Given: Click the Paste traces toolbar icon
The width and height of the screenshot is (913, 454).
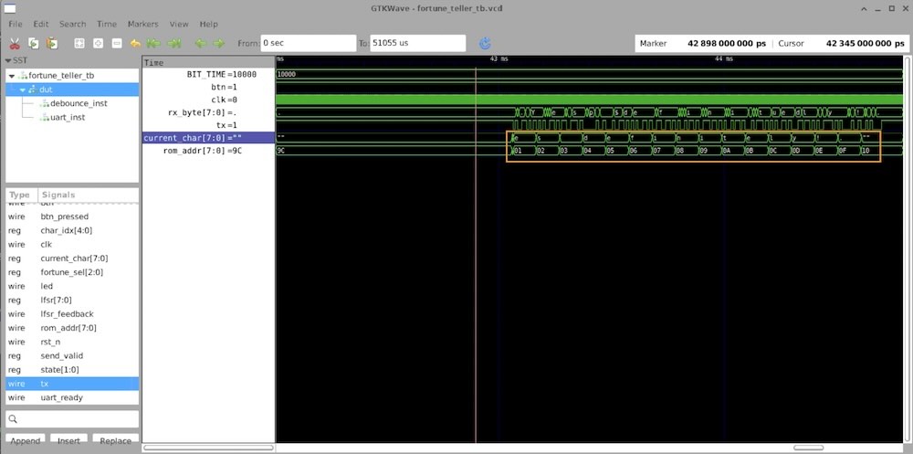Looking at the screenshot, I should click(51, 43).
